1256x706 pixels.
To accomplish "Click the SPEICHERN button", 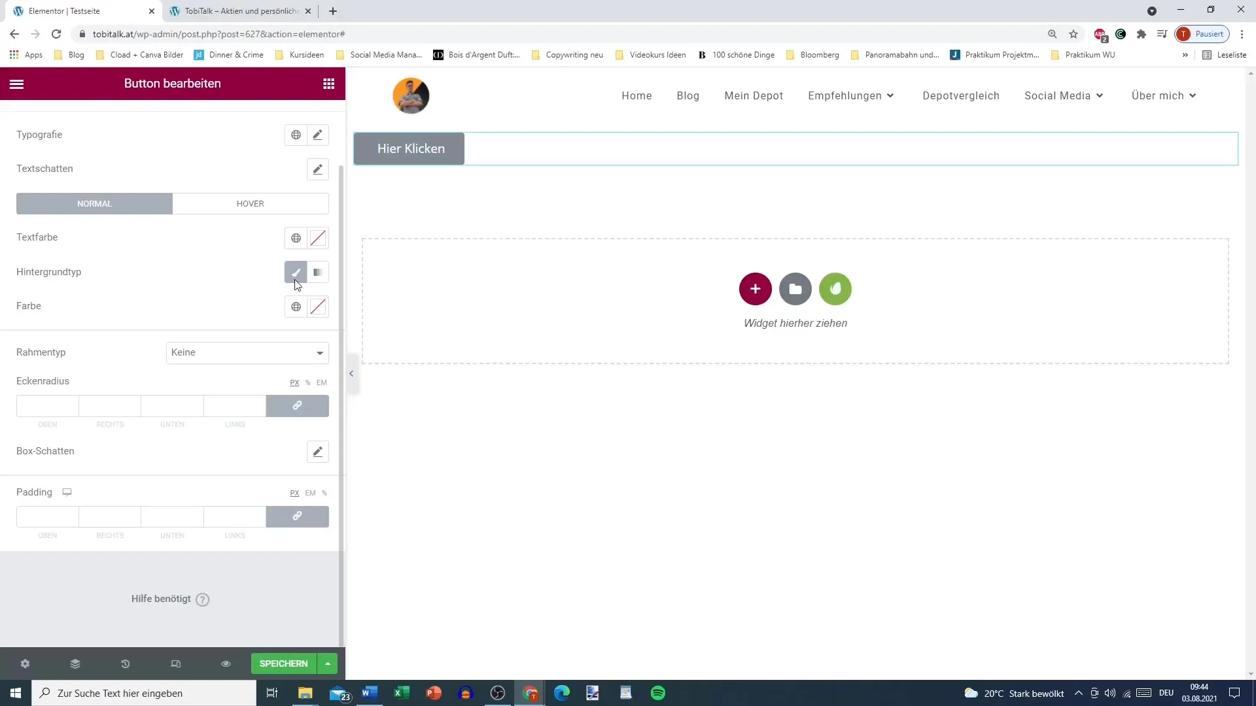I will point(284,664).
